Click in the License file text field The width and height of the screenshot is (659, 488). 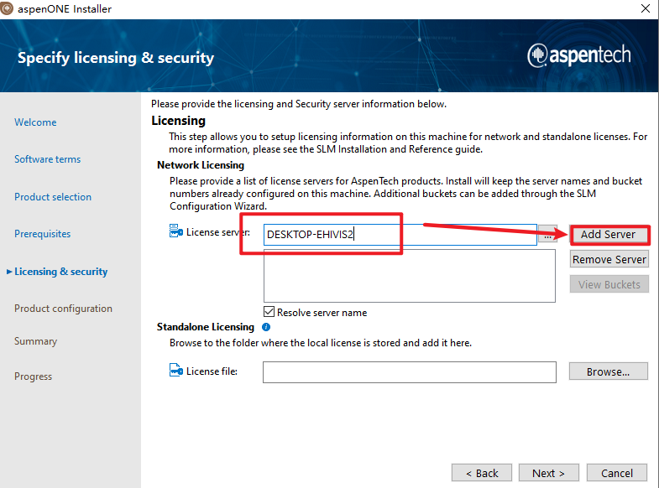(x=409, y=371)
